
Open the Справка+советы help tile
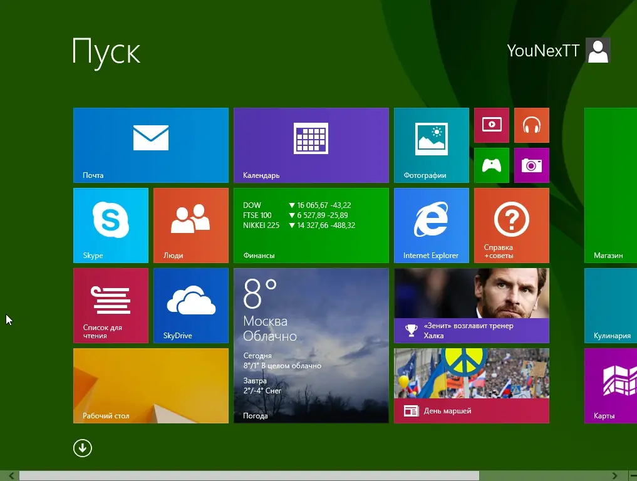coord(512,225)
